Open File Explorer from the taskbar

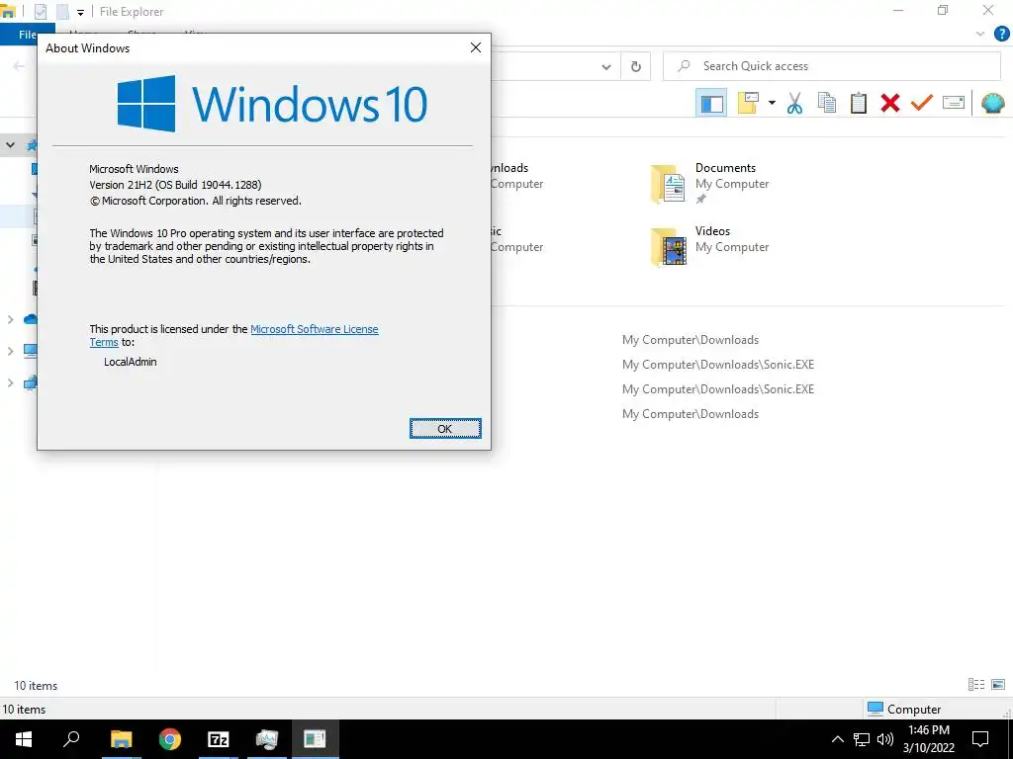tap(121, 739)
